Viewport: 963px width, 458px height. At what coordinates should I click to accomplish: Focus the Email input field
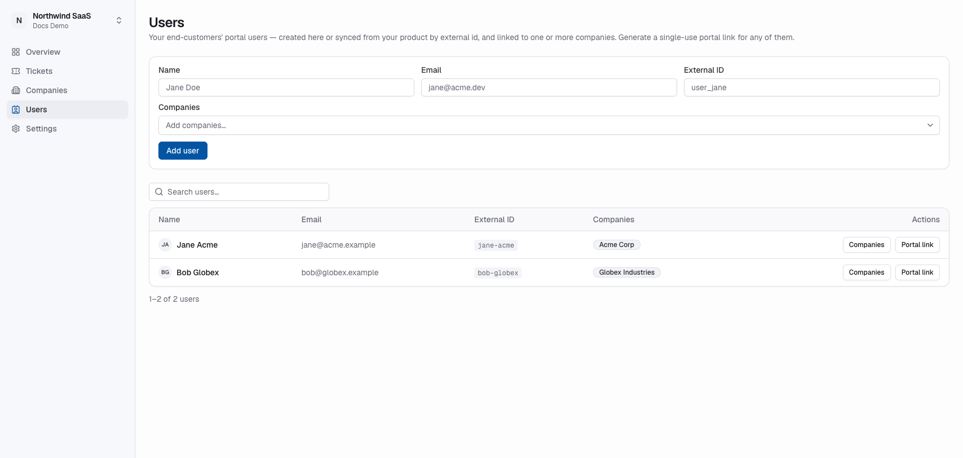549,87
